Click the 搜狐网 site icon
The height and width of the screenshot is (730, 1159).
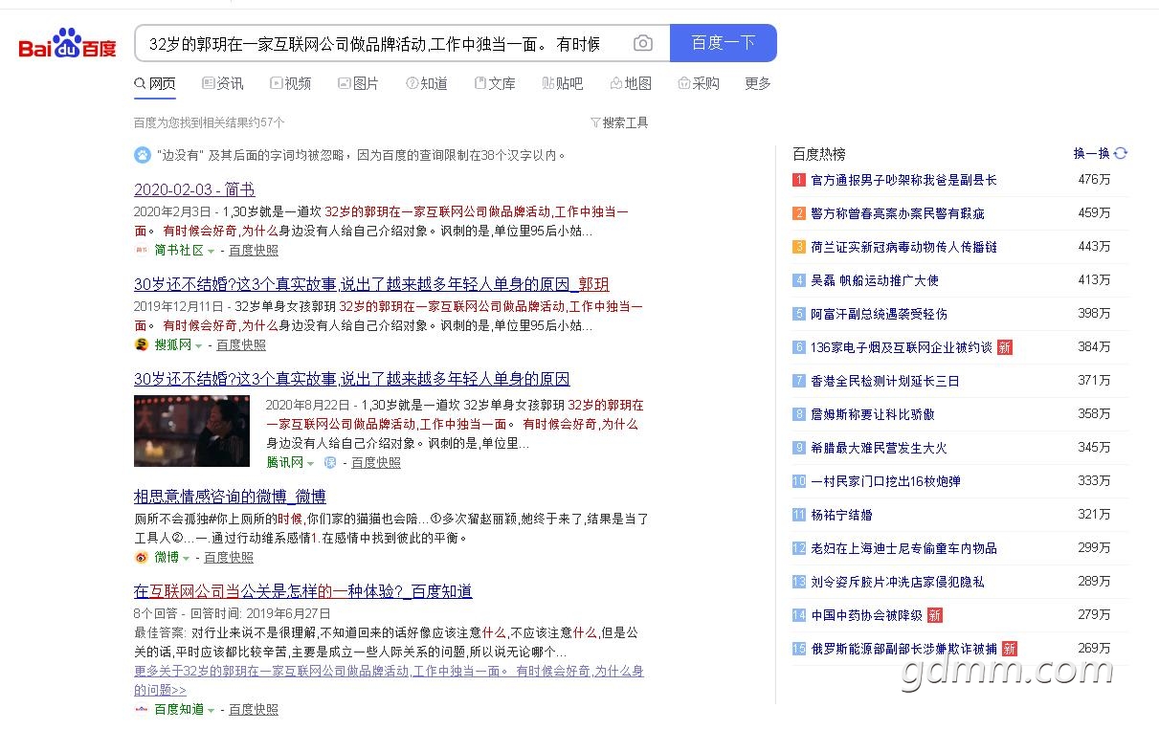[141, 344]
